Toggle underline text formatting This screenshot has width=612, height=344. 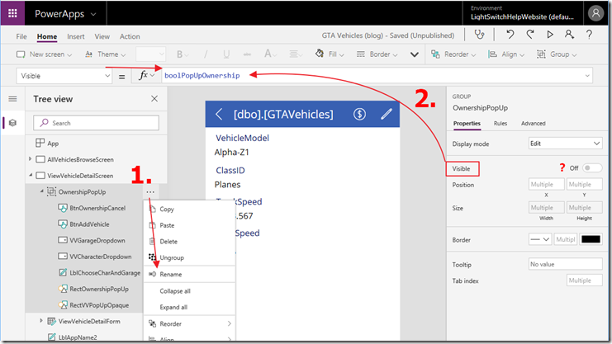click(226, 54)
